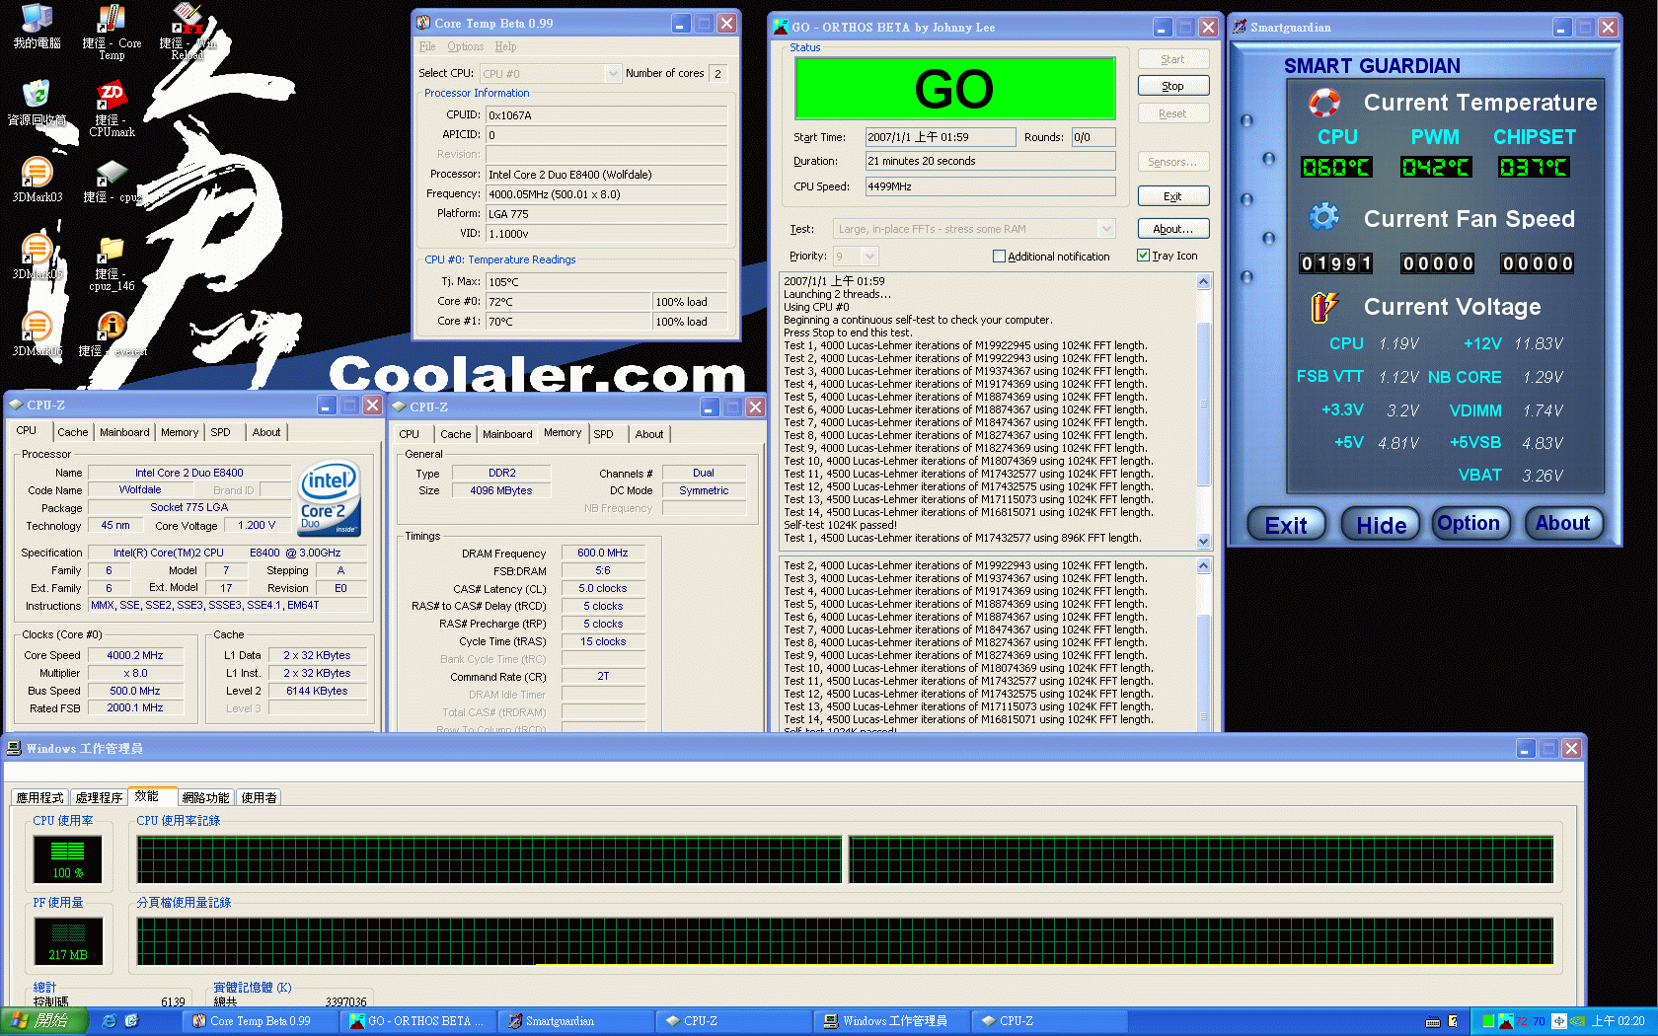Click the green ORTHOS tray icon
Image resolution: width=1658 pixels, height=1036 pixels.
(1488, 1021)
